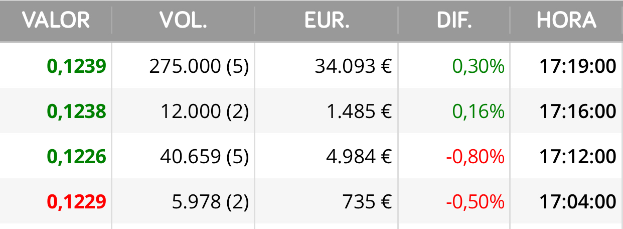
Task: Click the VALOR column header
Action: click(56, 21)
